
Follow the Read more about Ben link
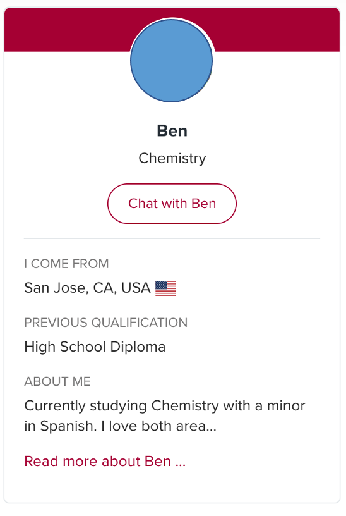pyautogui.click(x=105, y=462)
